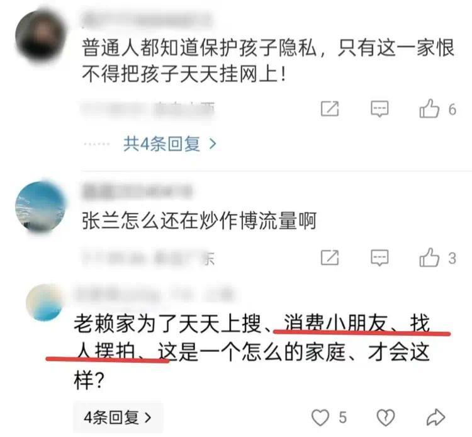Tap the blurred username of first commenter
Image resolution: width=472 pixels, height=437 pixels.
(147, 19)
